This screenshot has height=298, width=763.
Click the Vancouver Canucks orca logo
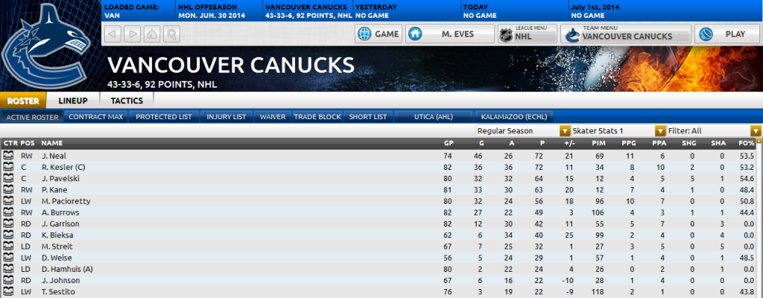47,45
